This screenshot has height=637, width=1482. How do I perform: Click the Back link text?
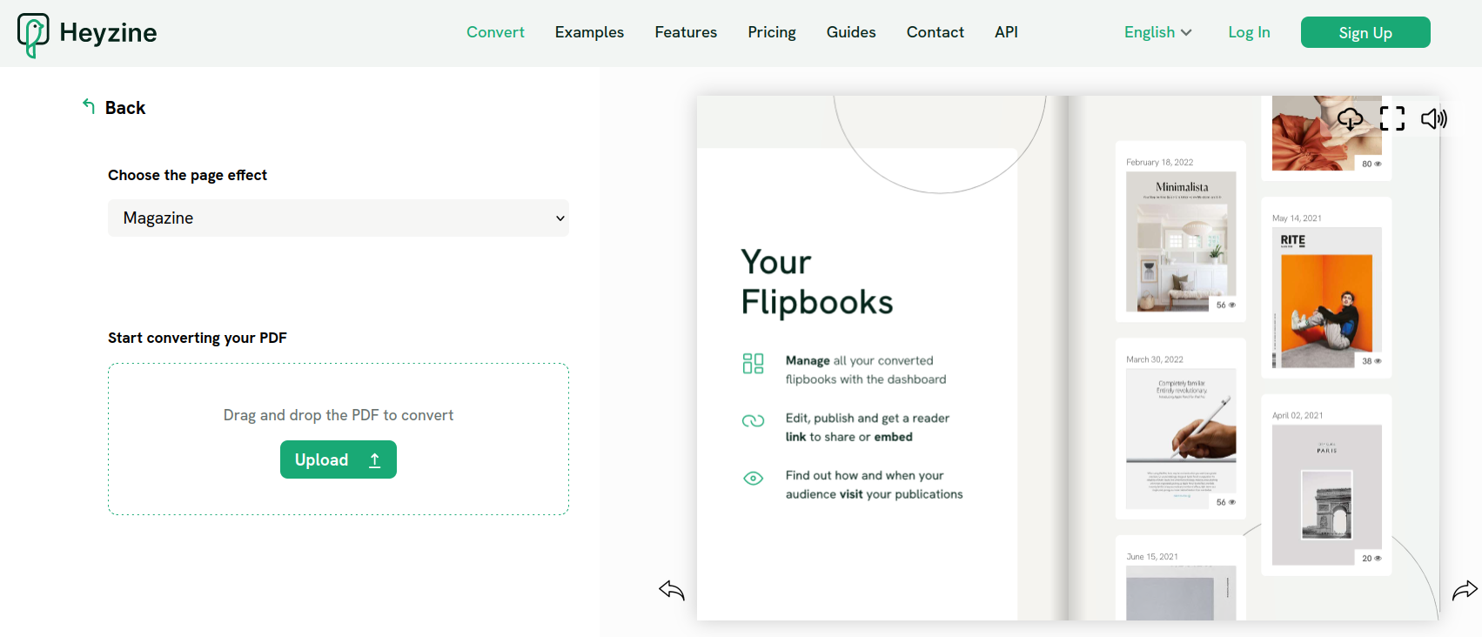[125, 108]
